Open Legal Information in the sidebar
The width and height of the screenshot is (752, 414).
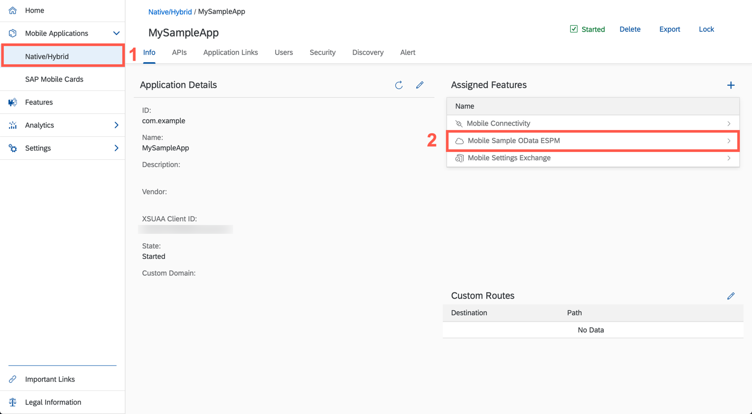pyautogui.click(x=63, y=403)
